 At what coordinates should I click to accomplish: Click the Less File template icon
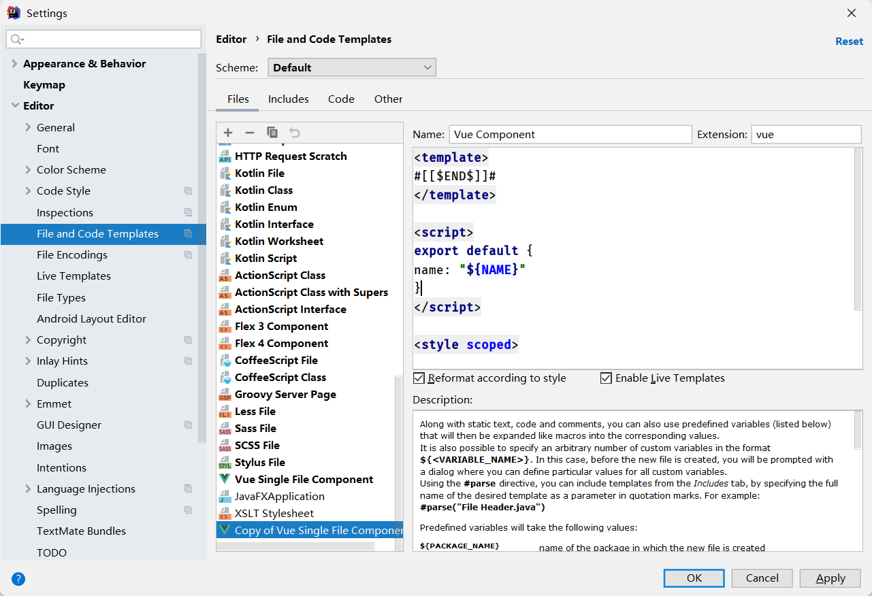click(225, 412)
